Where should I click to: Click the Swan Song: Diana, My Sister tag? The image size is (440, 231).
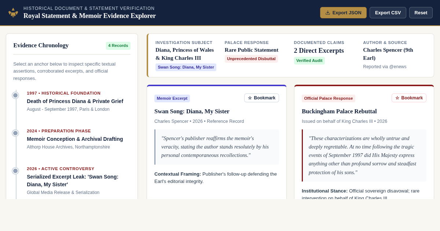[x=186, y=67]
